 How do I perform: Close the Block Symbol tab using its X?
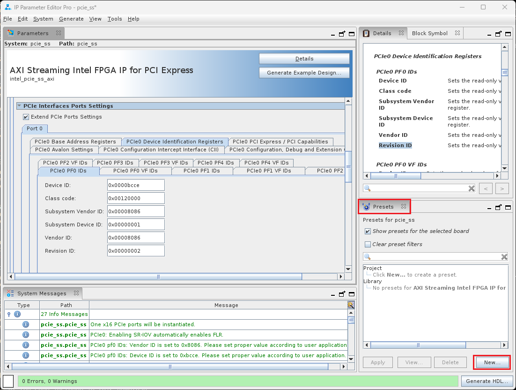[457, 33]
